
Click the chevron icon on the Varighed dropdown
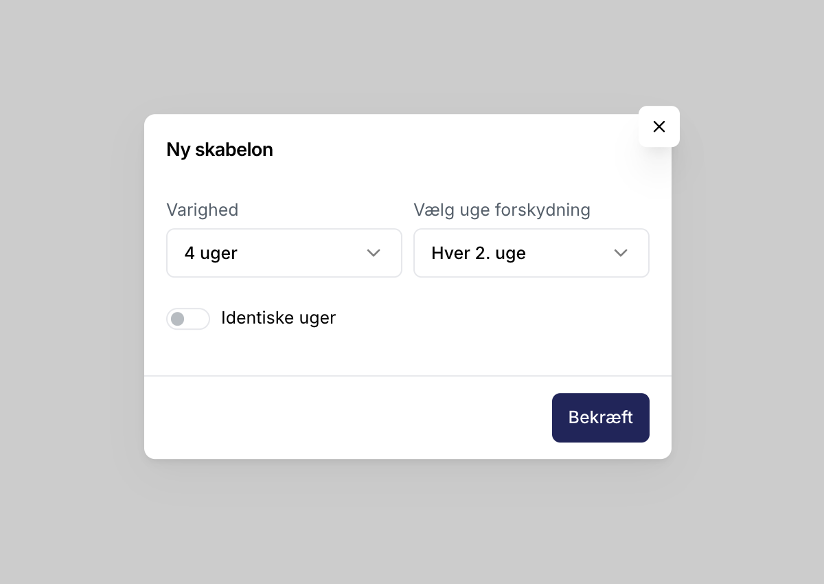pyautogui.click(x=374, y=253)
